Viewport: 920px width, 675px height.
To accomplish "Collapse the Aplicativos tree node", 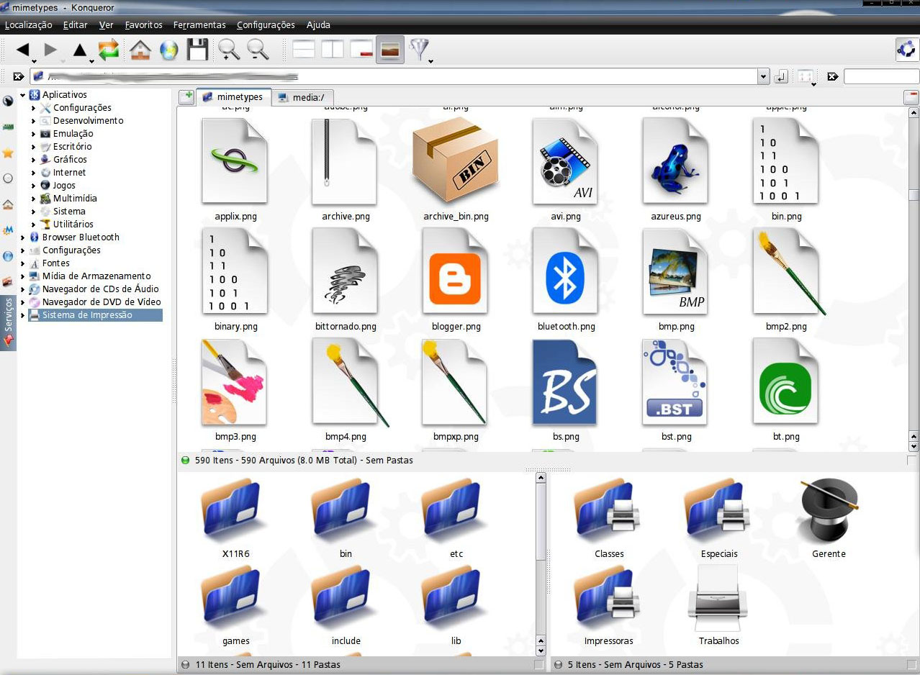I will [x=22, y=95].
